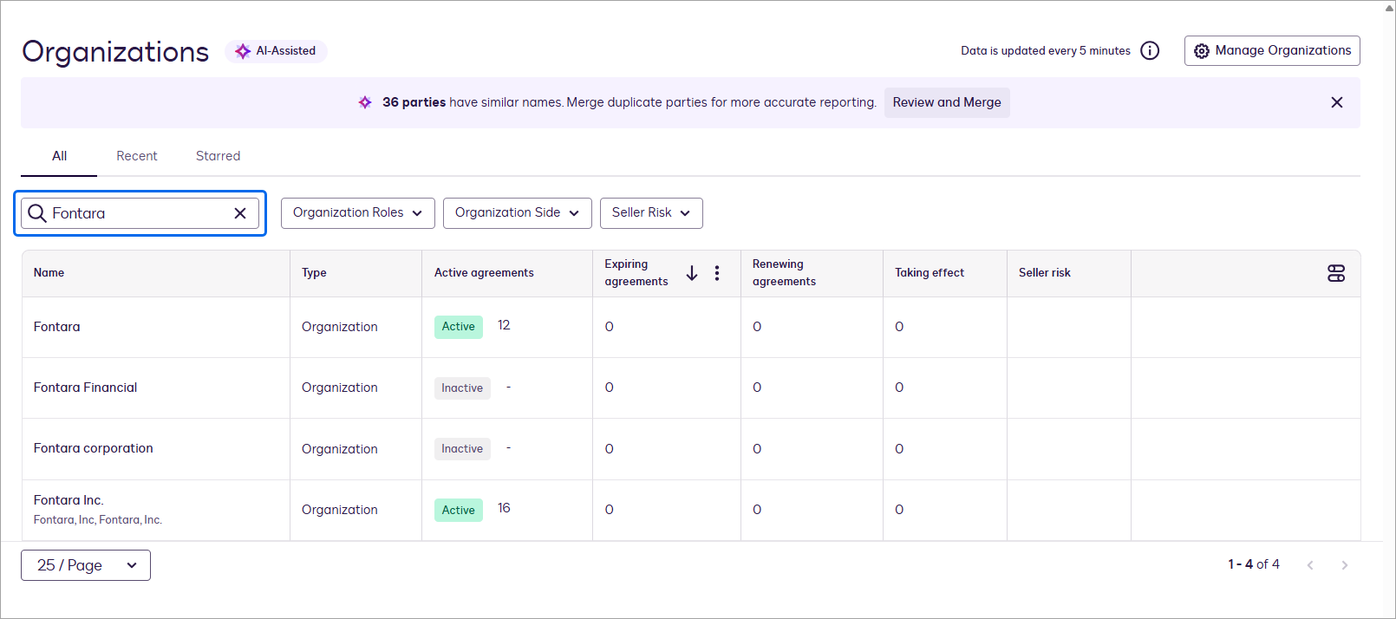Click active agreements count 16
Viewport: 1396px width, 619px height.
[x=504, y=508]
